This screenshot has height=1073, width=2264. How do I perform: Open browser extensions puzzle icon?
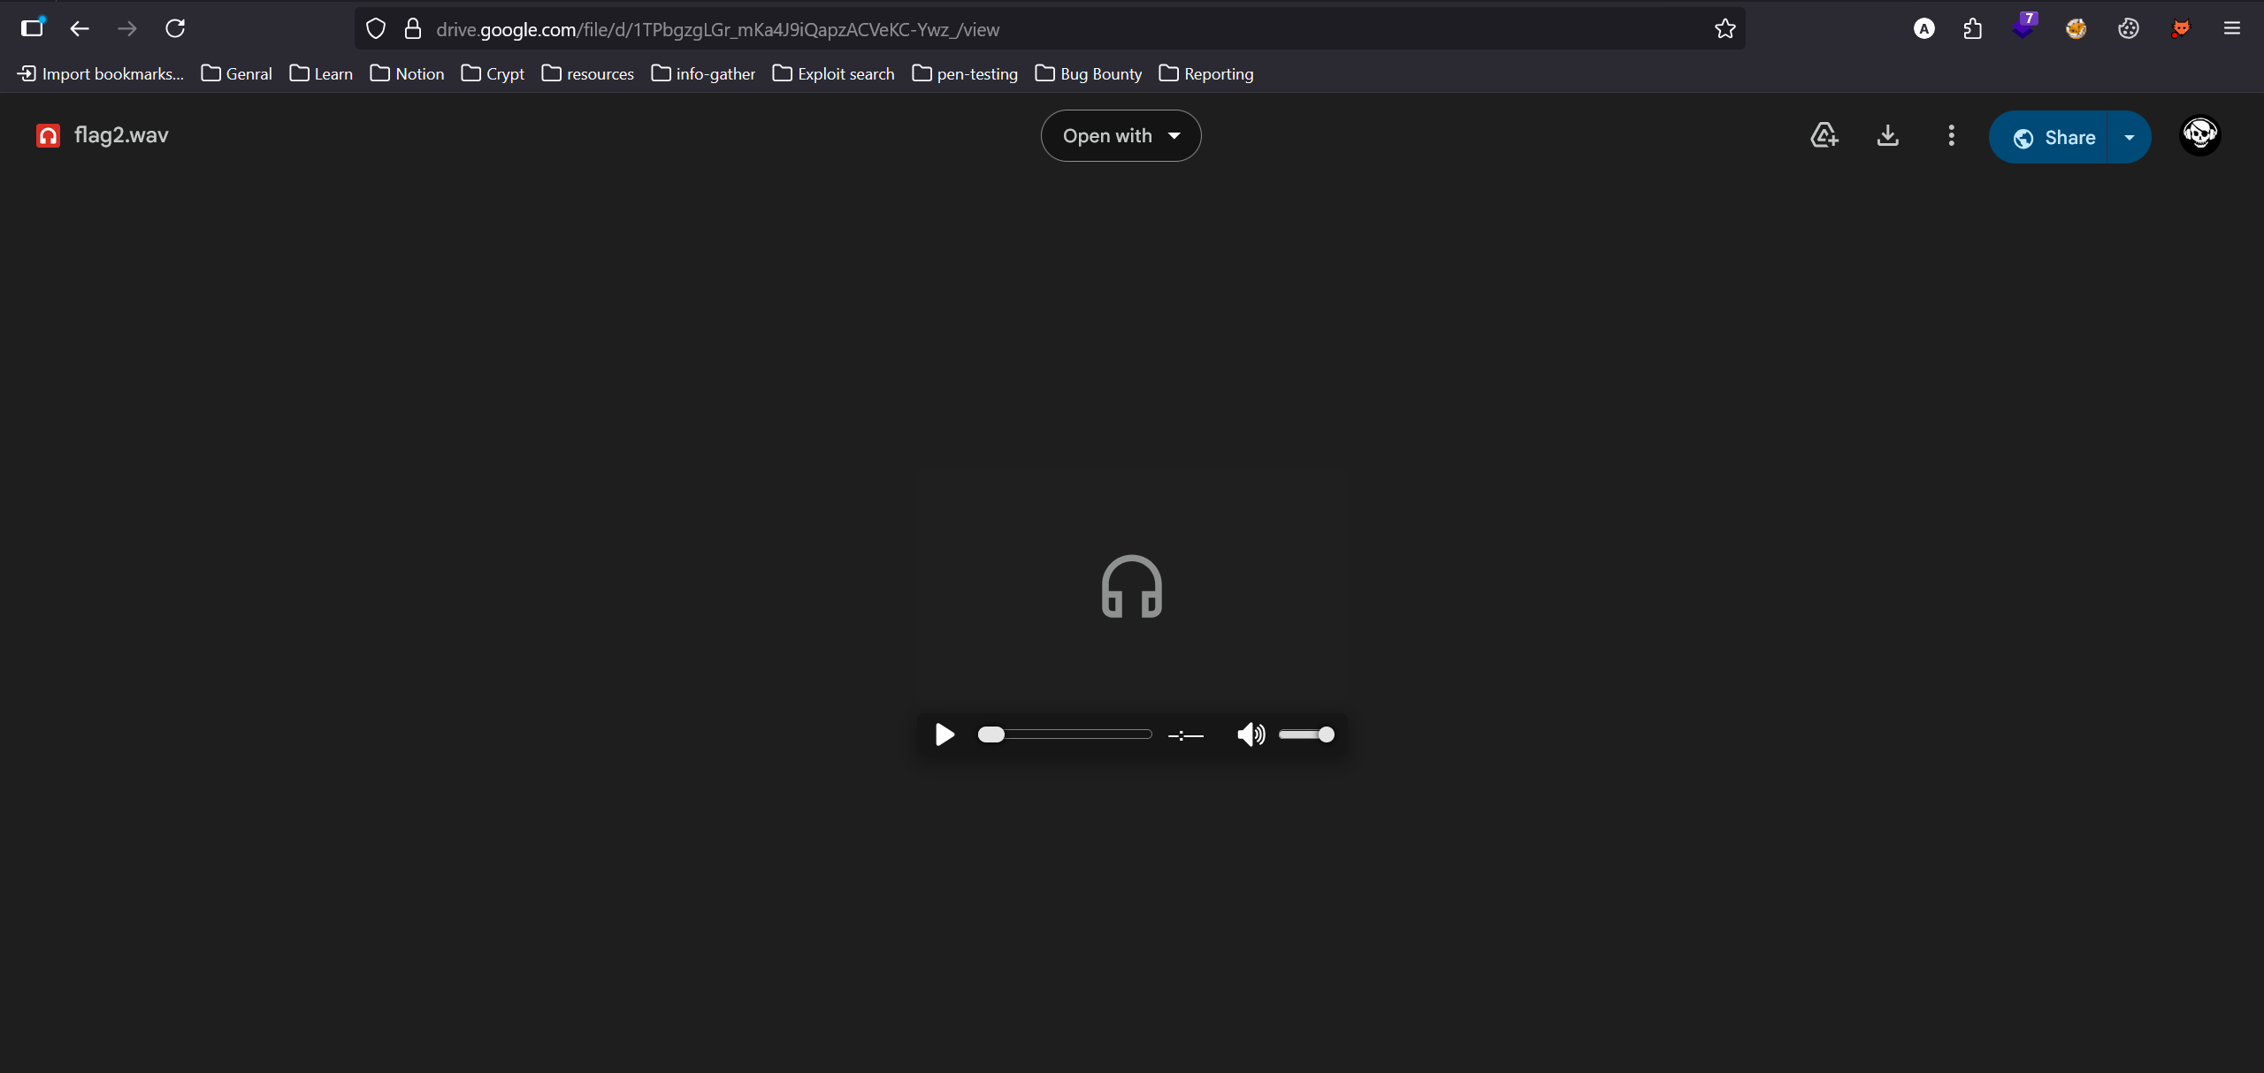click(1972, 29)
